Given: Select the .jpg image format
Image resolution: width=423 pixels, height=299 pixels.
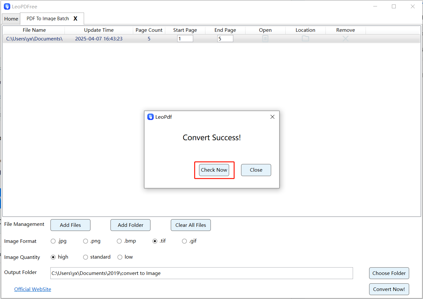Looking at the screenshot, I should (53, 241).
